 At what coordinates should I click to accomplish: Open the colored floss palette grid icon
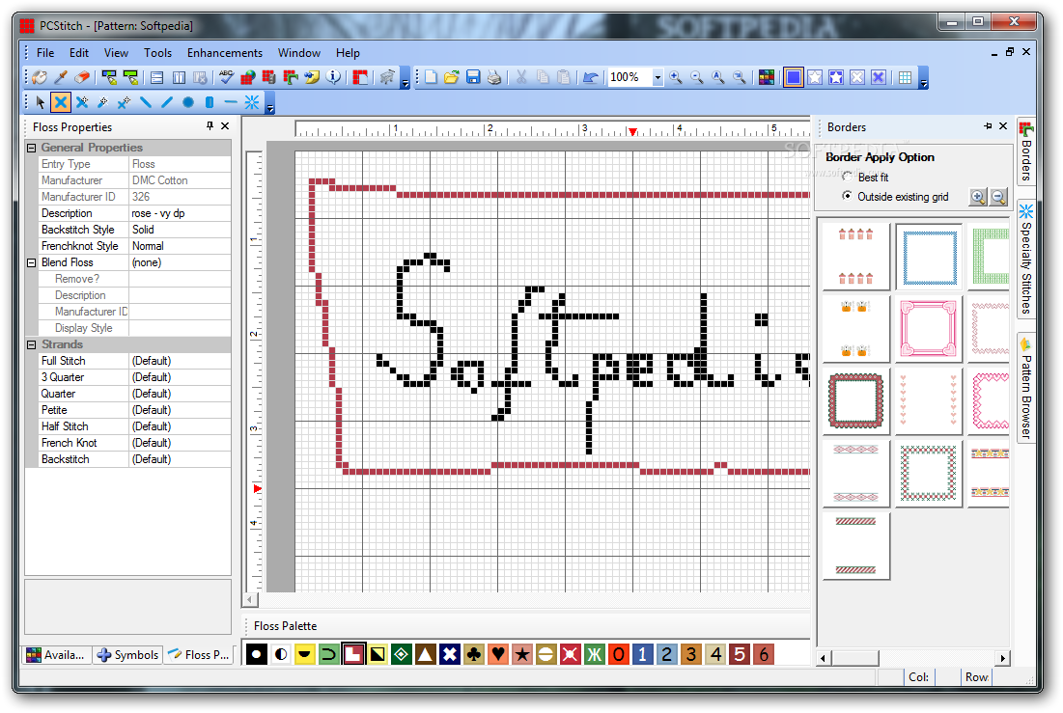tap(767, 77)
